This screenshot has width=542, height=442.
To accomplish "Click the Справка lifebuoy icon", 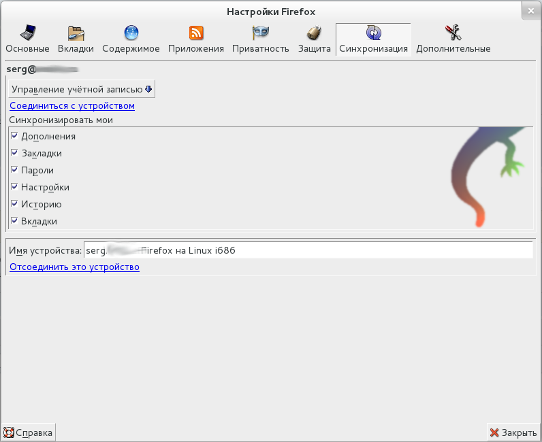I will coord(9,432).
